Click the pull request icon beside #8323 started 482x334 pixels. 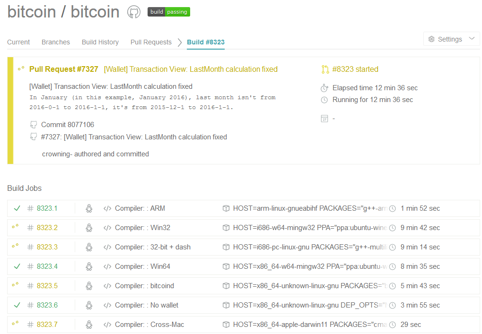pos(325,69)
